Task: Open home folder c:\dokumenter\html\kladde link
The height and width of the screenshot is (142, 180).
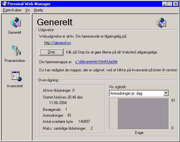Action: [96, 62]
